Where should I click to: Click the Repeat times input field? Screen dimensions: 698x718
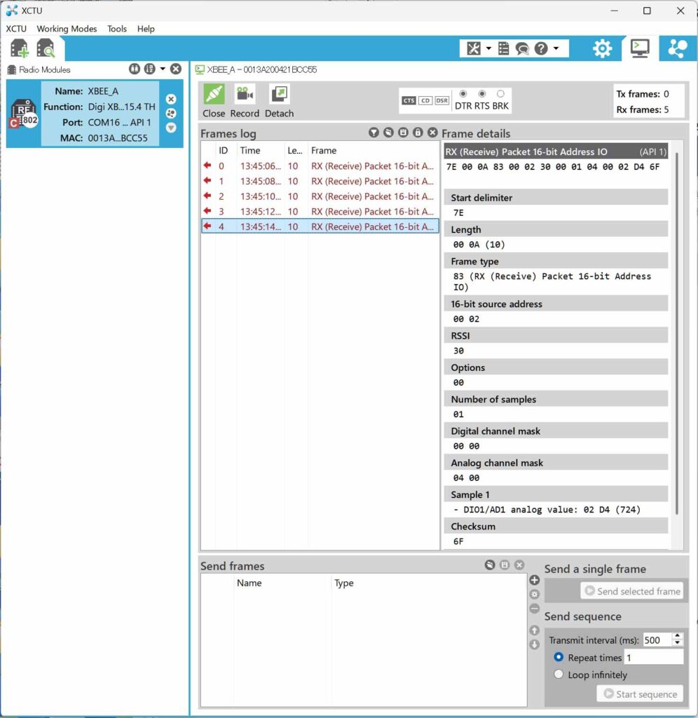pyautogui.click(x=654, y=658)
